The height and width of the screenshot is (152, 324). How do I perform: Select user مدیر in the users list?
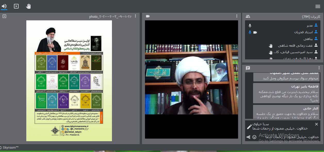tap(310, 26)
